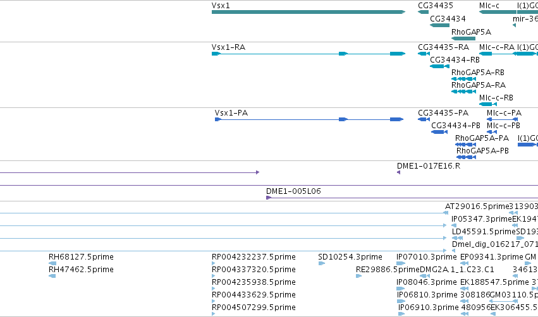Select the CG34435-RA transcript label
The image size is (538, 317).
(443, 47)
